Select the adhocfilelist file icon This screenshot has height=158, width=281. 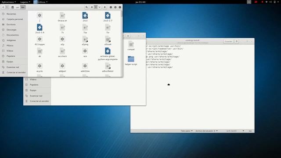point(108,66)
